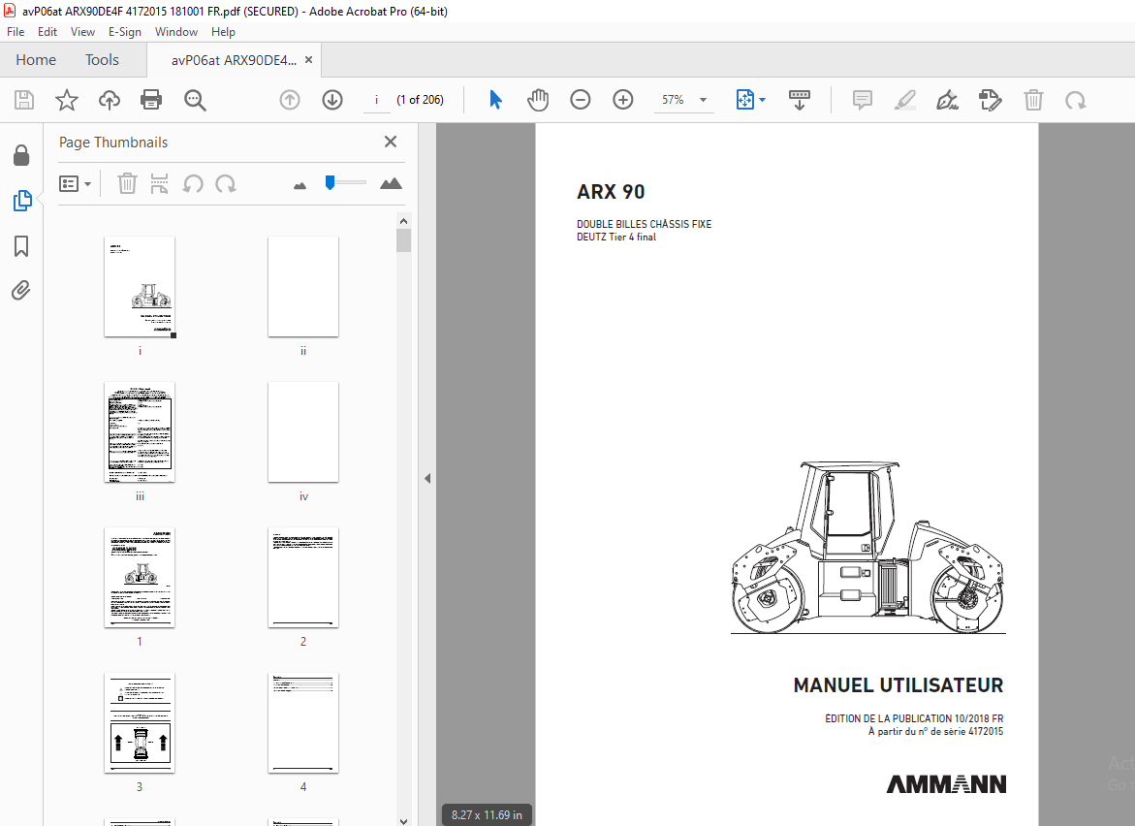This screenshot has height=826, width=1135.
Task: Open the View menu
Action: (82, 32)
